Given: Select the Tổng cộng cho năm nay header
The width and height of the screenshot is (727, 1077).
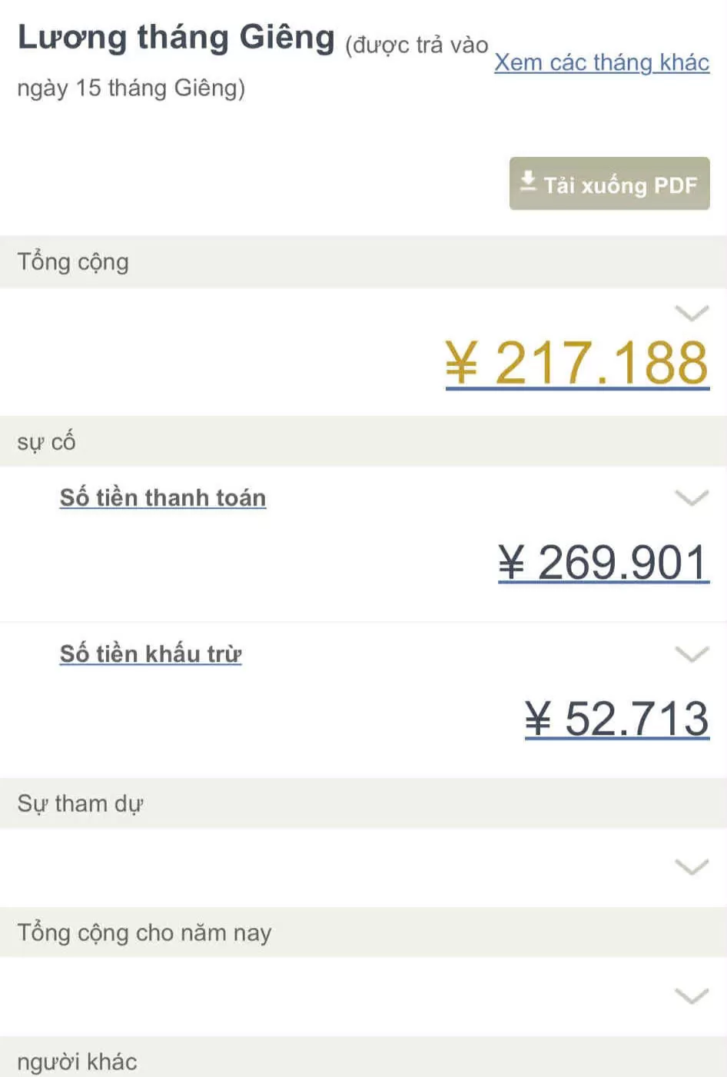Looking at the screenshot, I should (x=144, y=932).
